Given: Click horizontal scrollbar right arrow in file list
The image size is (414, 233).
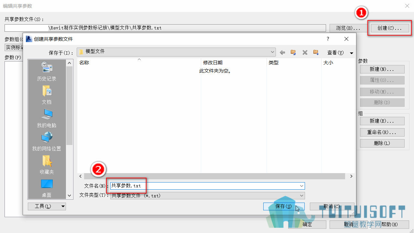Looking at the screenshot, I should click(x=351, y=176).
